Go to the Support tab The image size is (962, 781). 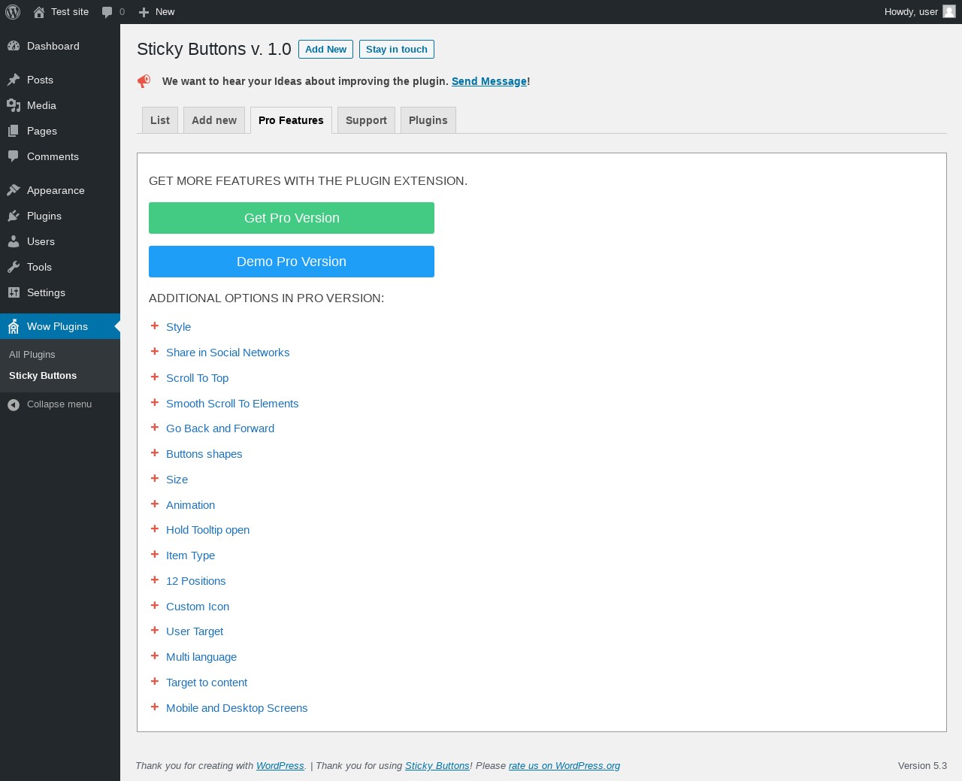pos(366,120)
